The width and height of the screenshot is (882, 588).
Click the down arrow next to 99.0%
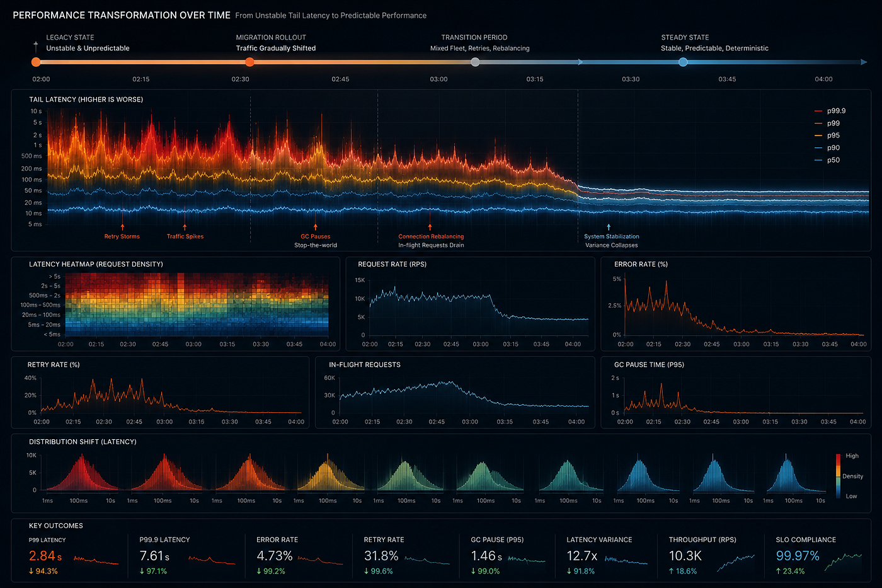[474, 571]
